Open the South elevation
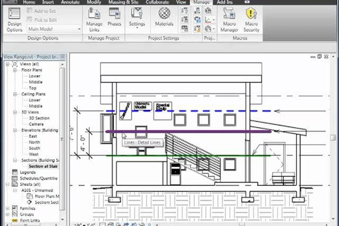This screenshot has height=226, width=339. tap(34, 148)
